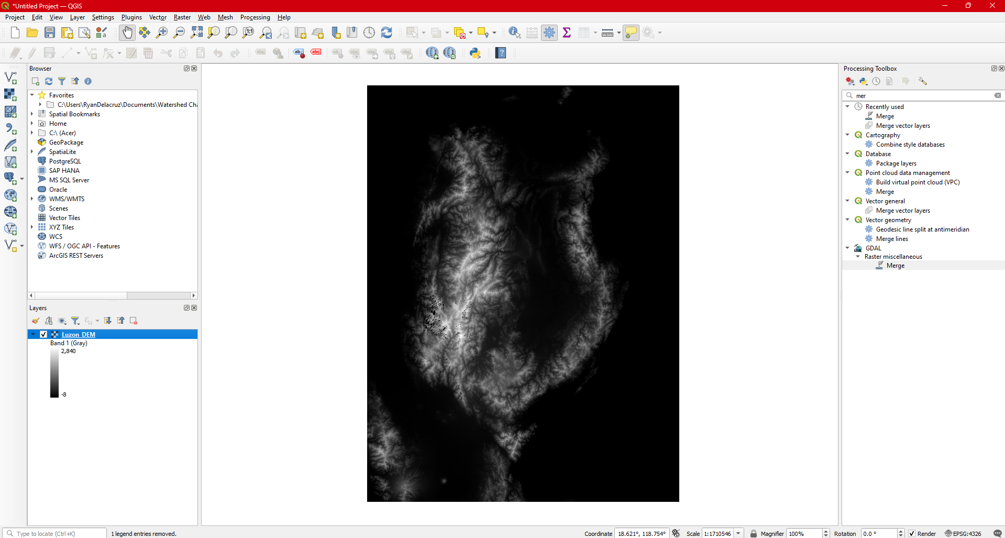Open the Python Console icon
1005x538 pixels.
475,53
